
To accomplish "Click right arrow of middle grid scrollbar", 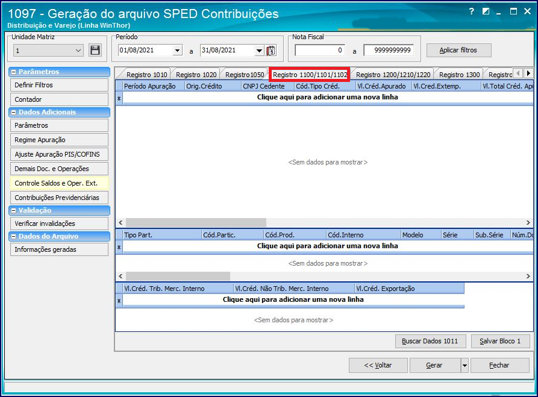I will pos(528,276).
